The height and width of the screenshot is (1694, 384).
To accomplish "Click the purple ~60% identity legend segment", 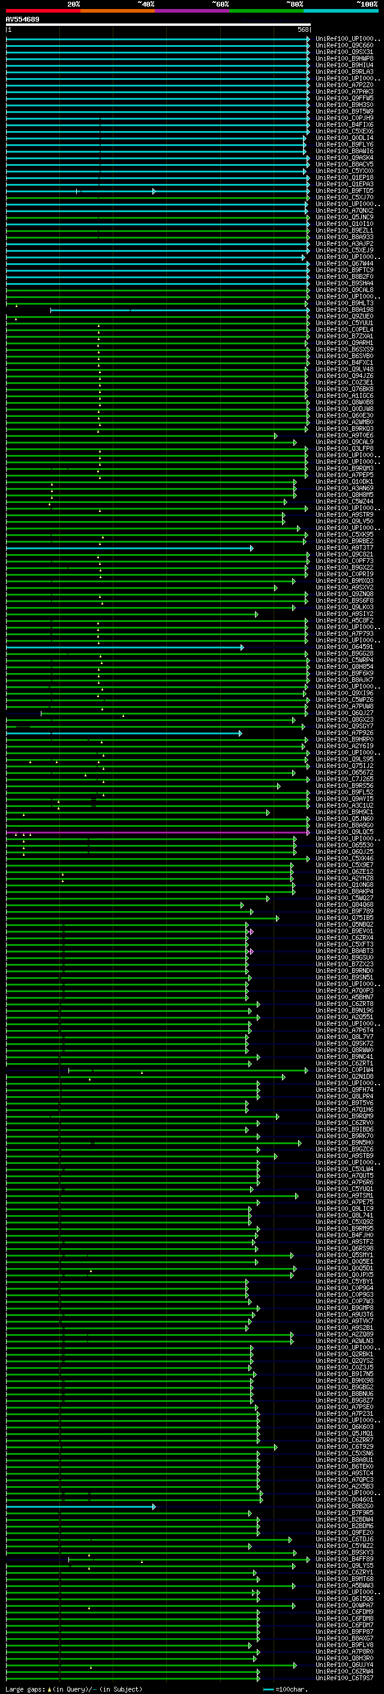I will click(x=193, y=11).
